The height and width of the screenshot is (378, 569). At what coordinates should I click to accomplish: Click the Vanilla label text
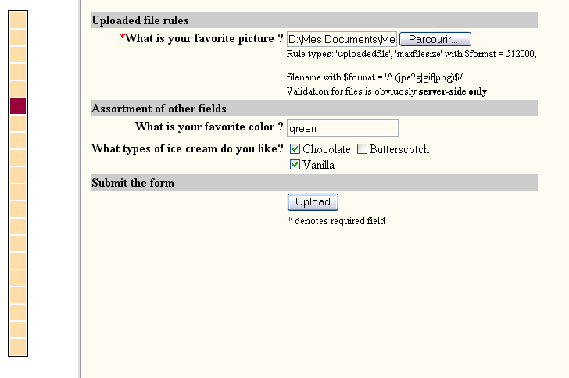pyautogui.click(x=319, y=165)
